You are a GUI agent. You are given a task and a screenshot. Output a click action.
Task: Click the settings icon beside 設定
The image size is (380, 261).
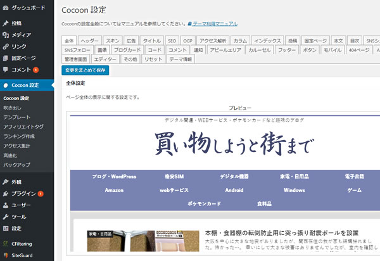(x=6, y=229)
